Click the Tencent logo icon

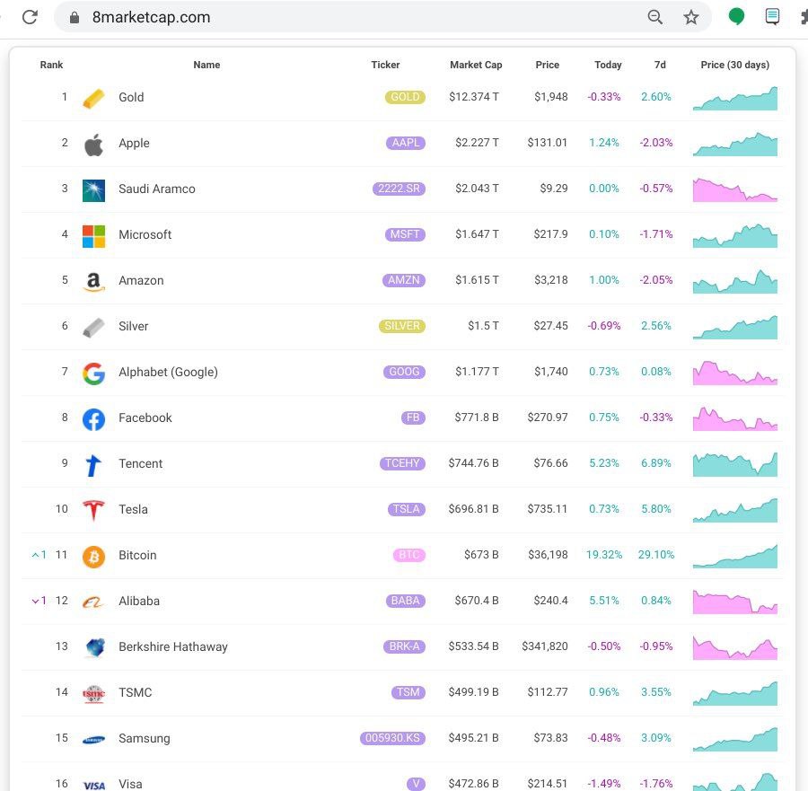coord(93,465)
